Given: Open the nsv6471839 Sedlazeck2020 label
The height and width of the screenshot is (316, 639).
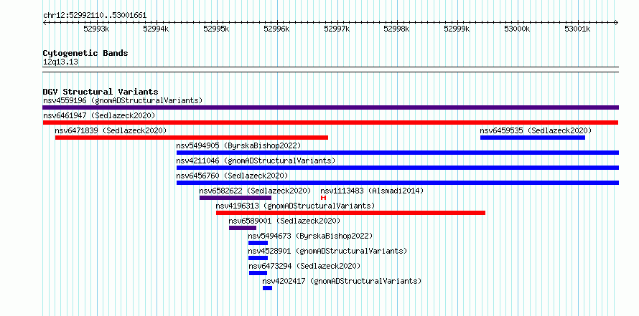Looking at the screenshot, I should [x=111, y=130].
